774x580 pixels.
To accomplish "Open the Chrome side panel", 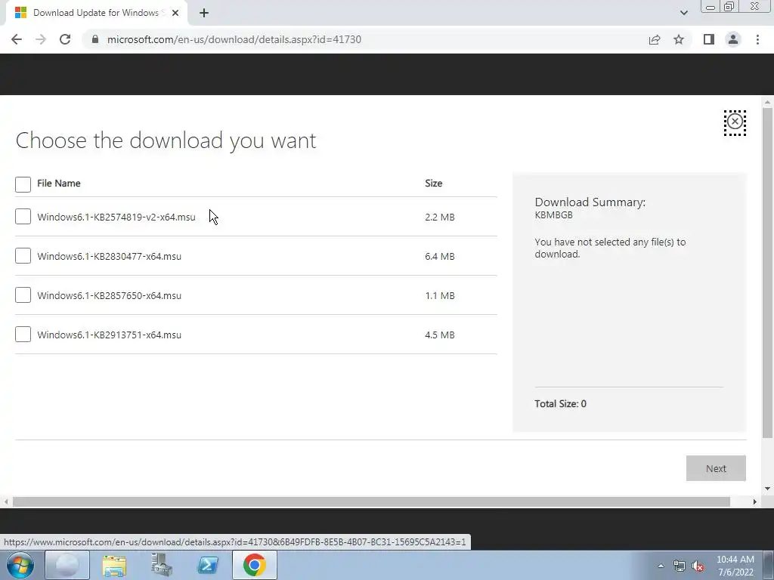I will tap(709, 39).
